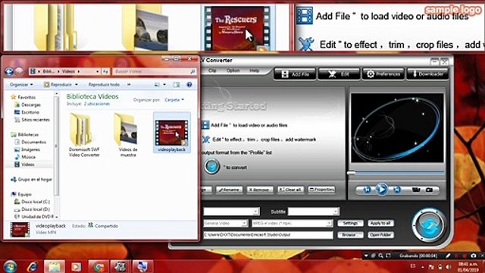Open the snapshot folder icon in preview
Screen dimensions: 485x273
pyautogui.click(x=416, y=190)
